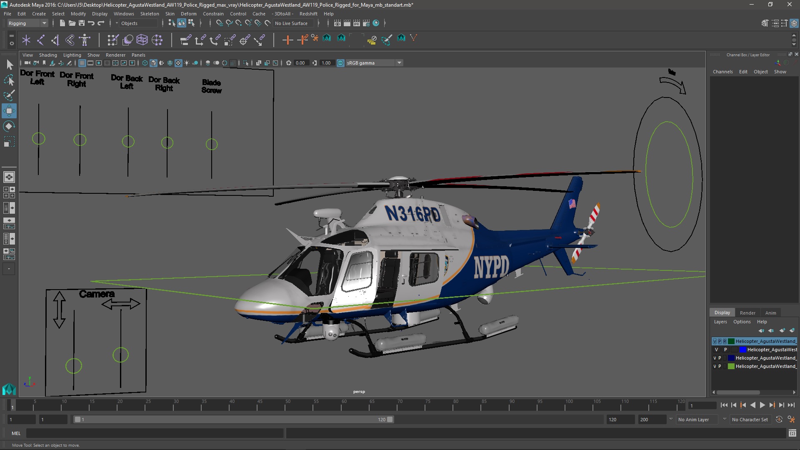Toggle auto keyframe button

(779, 420)
